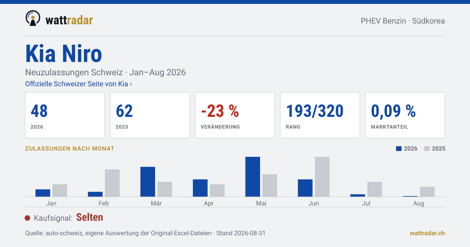Click the gray 2025 bar for Jul
The height and width of the screenshot is (247, 470).
375,189
